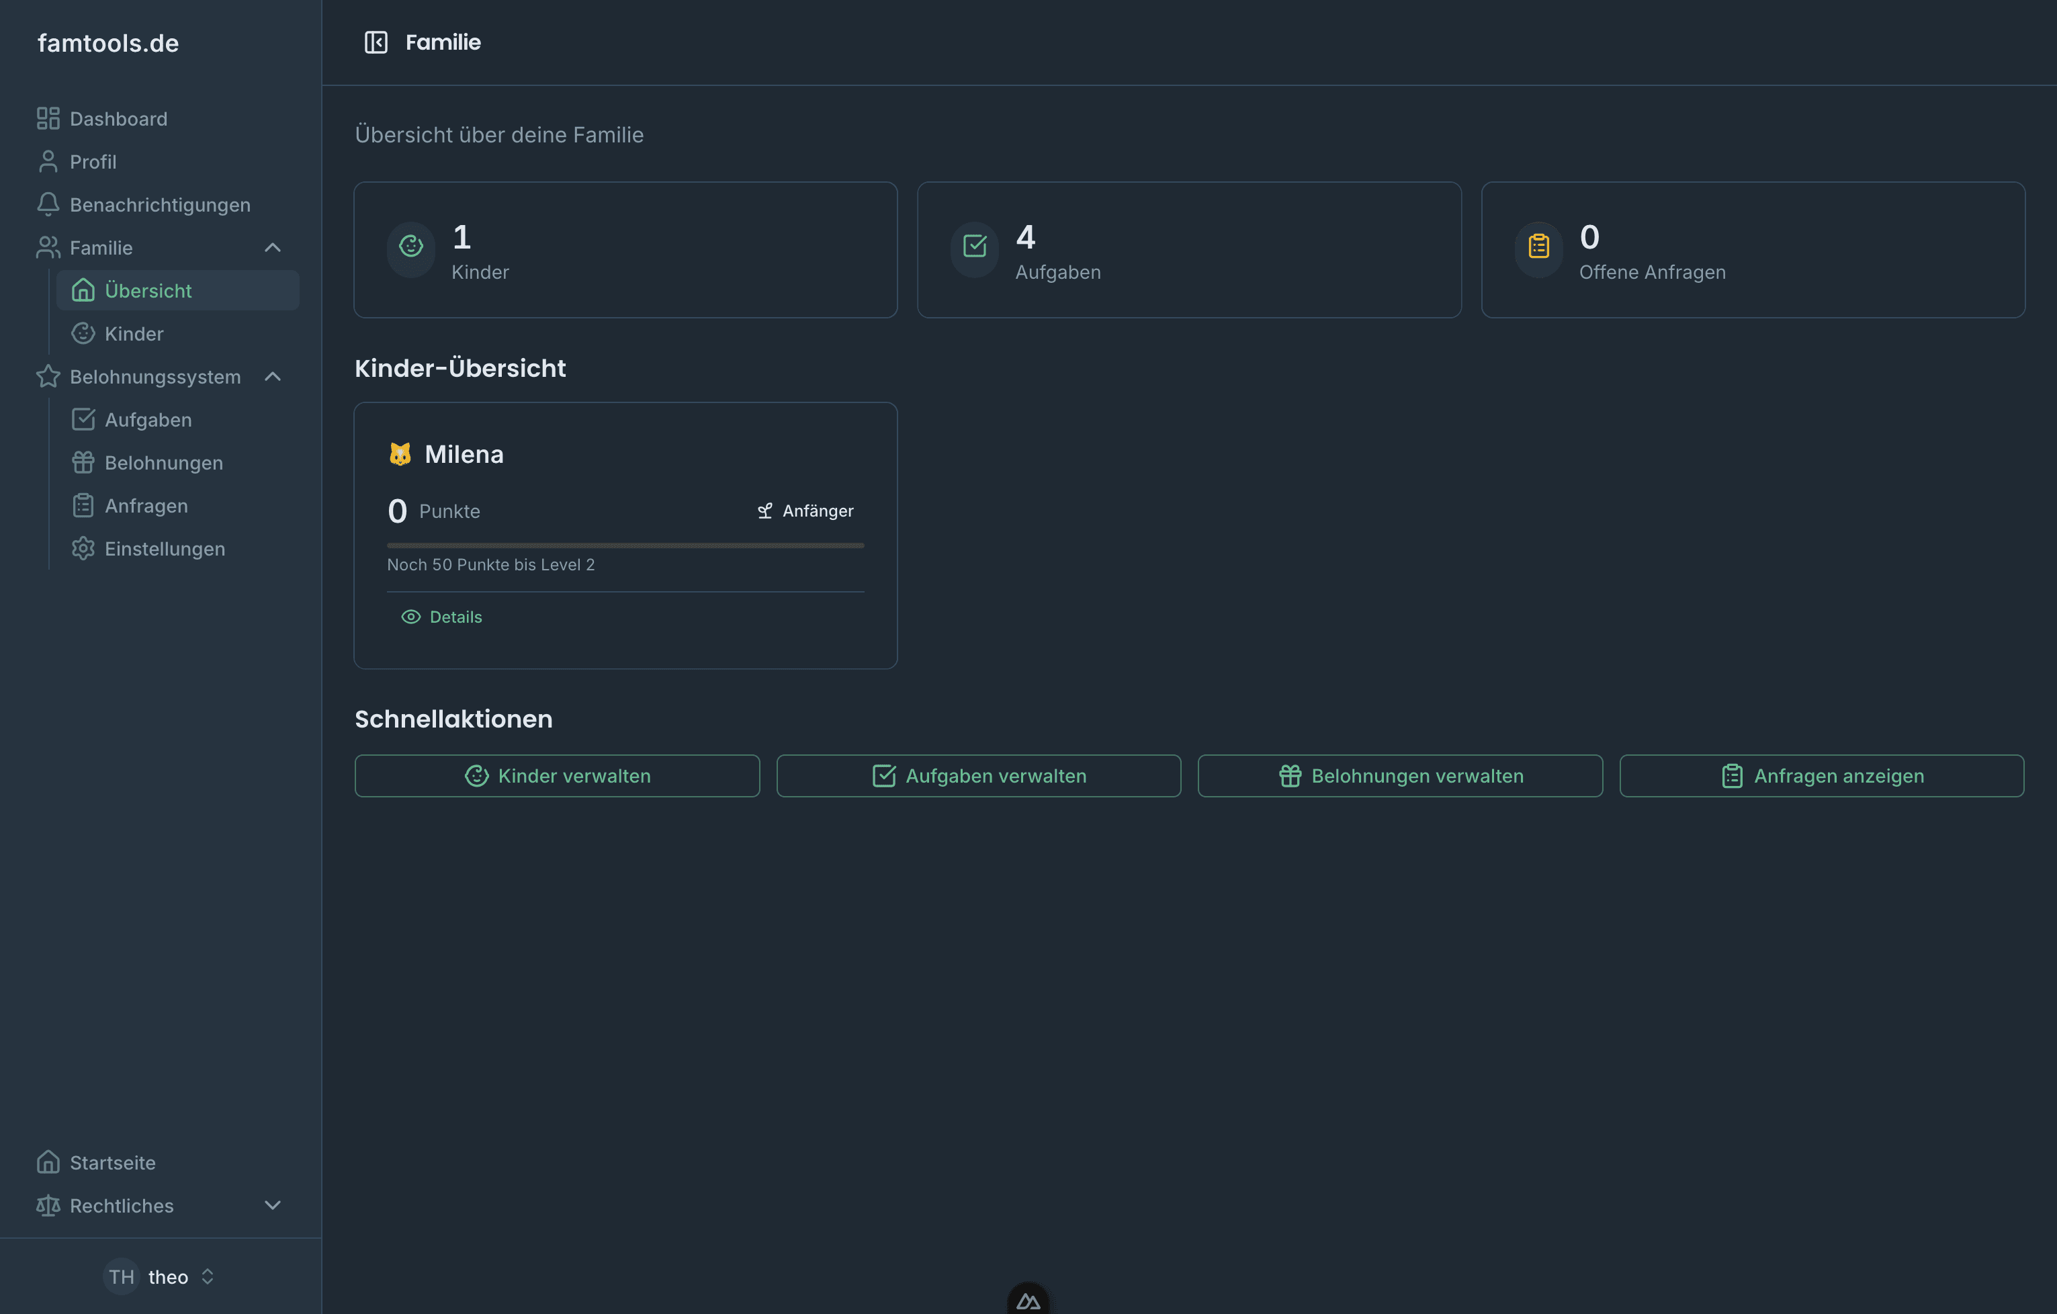Image resolution: width=2057 pixels, height=1314 pixels.
Task: Collapse the Familie menu chevron
Action: pyautogui.click(x=273, y=248)
